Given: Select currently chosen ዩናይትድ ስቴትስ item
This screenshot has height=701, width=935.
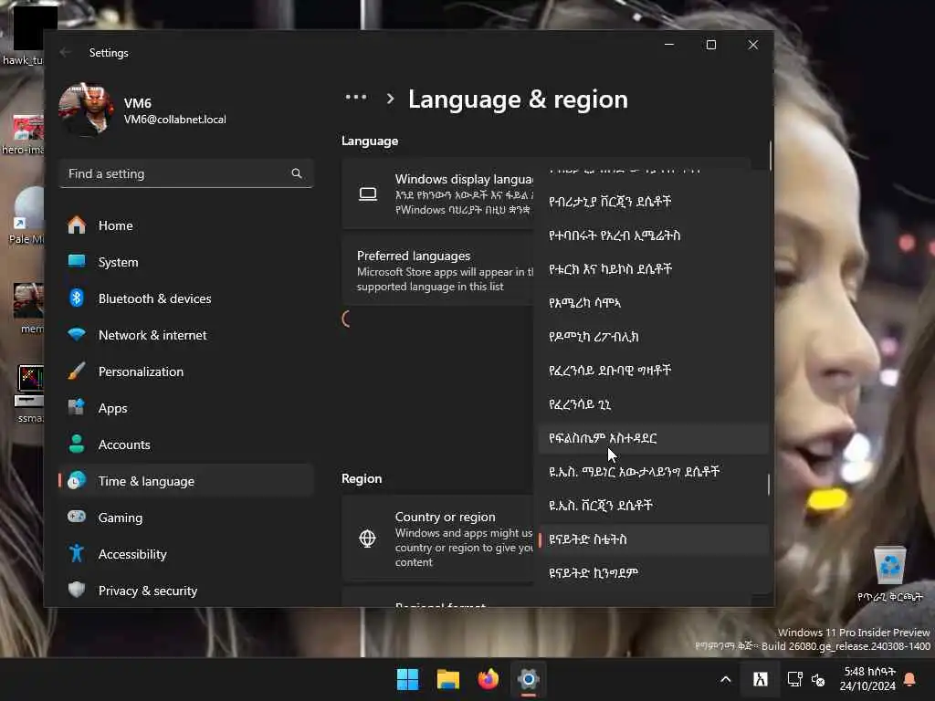Looking at the screenshot, I should pos(653,539).
